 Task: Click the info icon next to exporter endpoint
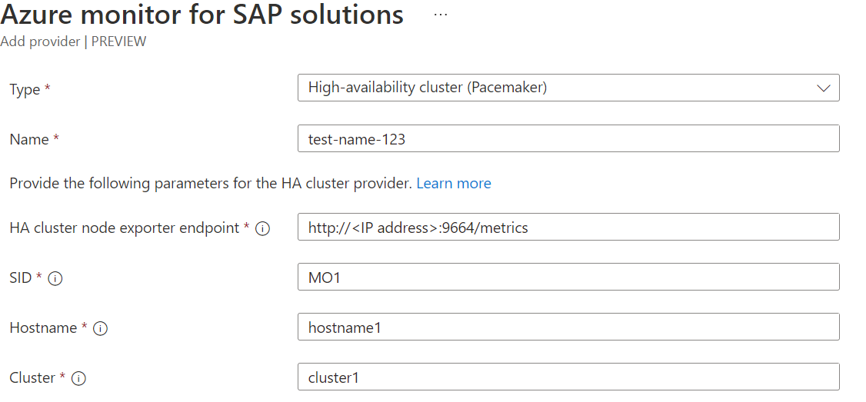[x=264, y=228]
